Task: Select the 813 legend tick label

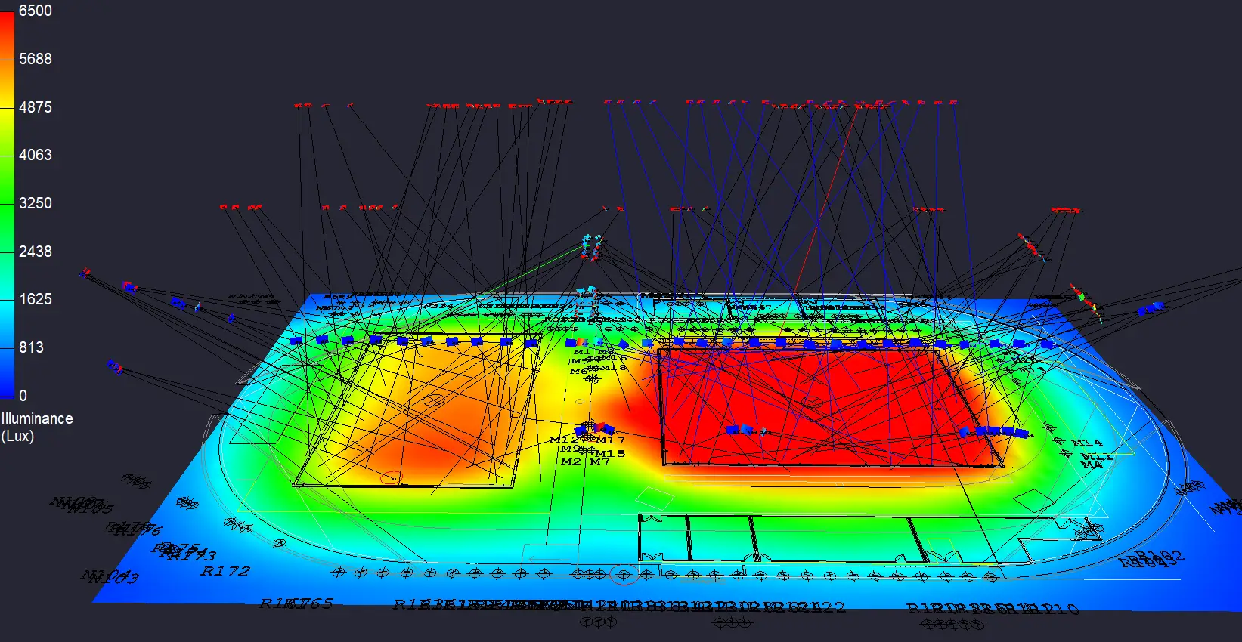Action: 31,347
